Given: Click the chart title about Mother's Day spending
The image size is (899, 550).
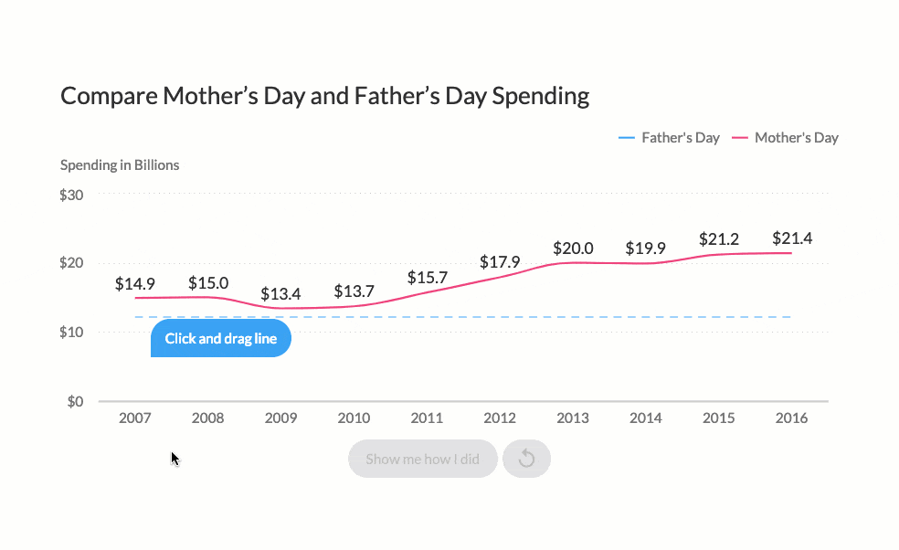Looking at the screenshot, I should tap(324, 96).
